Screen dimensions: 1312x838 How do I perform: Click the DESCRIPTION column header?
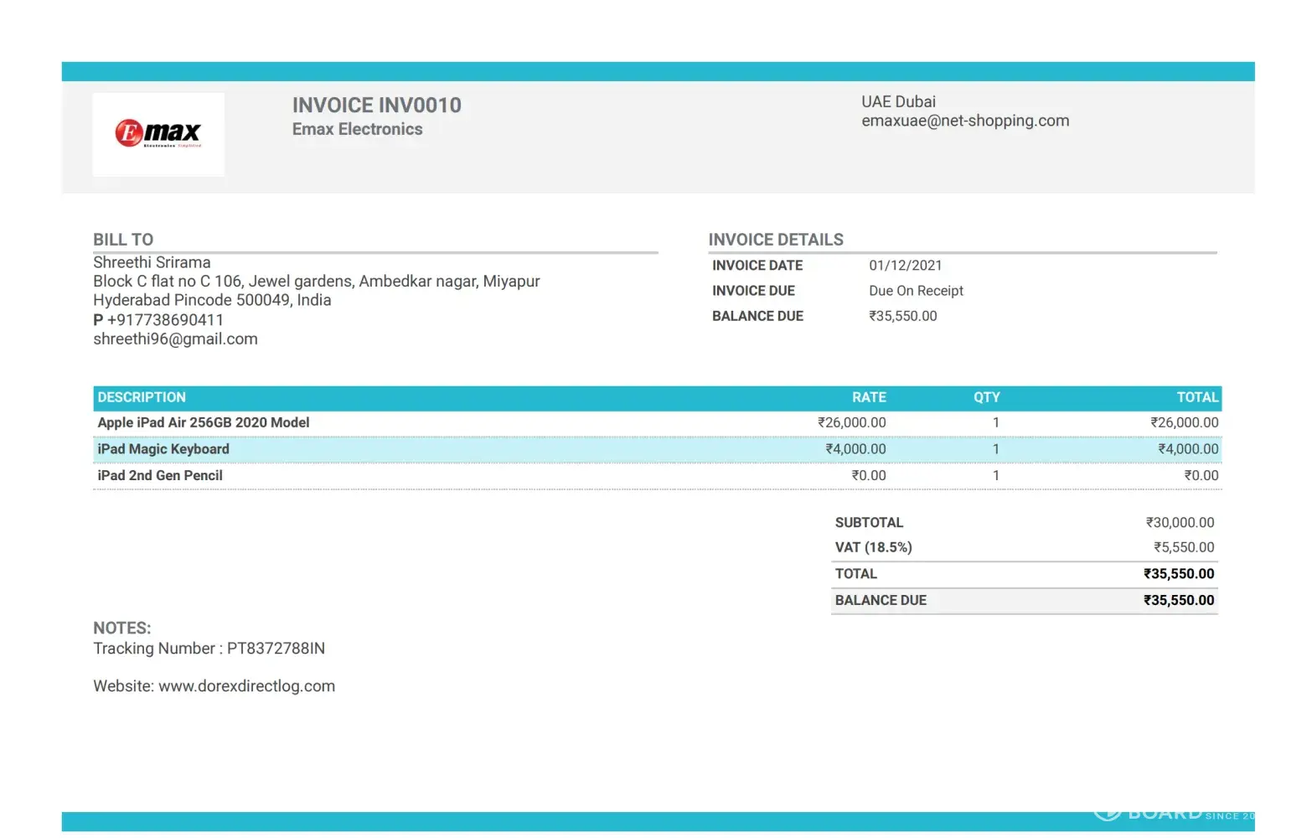click(142, 398)
